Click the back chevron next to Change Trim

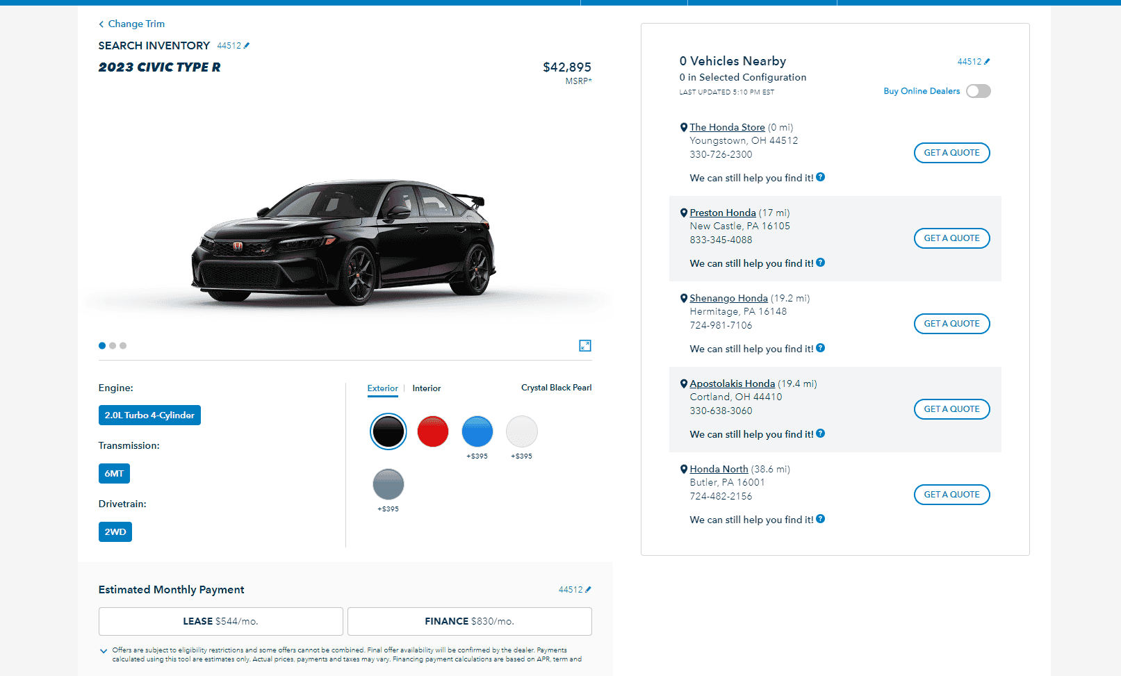tap(101, 23)
